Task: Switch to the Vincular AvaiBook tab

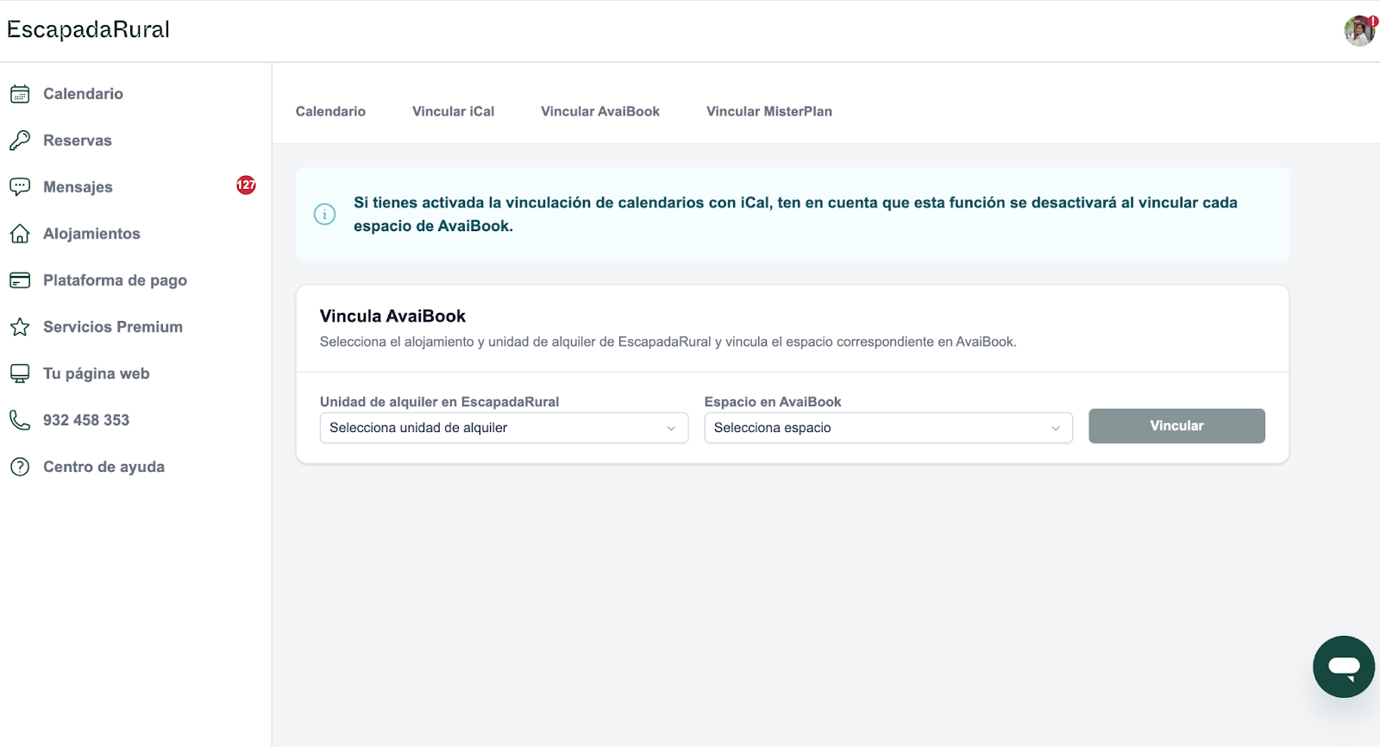Action: pos(600,111)
